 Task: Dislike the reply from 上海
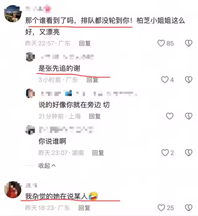tap(188, 116)
